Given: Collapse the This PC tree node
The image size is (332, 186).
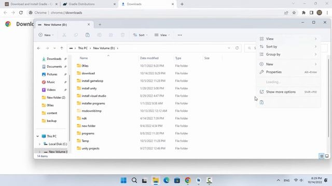Looking at the screenshot, I should tap(38, 136).
